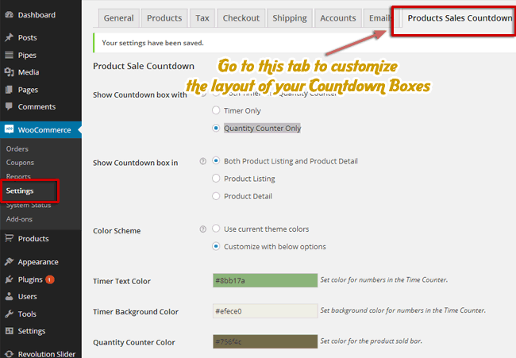This screenshot has width=516, height=358.
Task: Select the Products Sales Countdown tab
Action: 460,18
